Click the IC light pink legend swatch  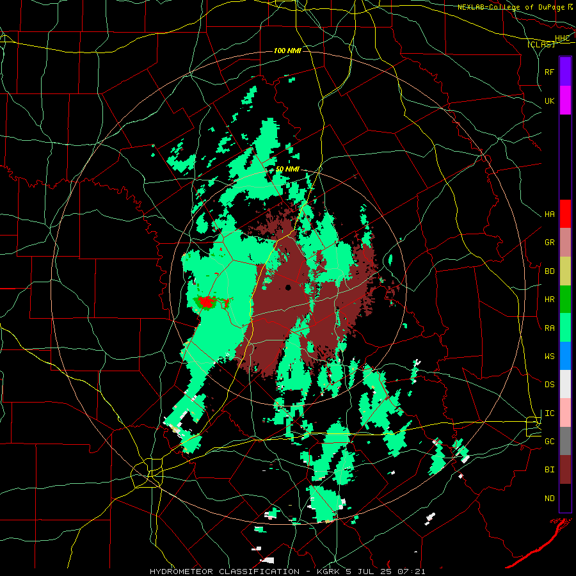565,413
